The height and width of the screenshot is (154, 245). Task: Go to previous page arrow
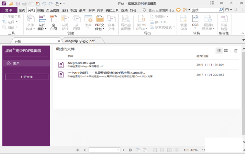pyautogui.click(x=84, y=150)
